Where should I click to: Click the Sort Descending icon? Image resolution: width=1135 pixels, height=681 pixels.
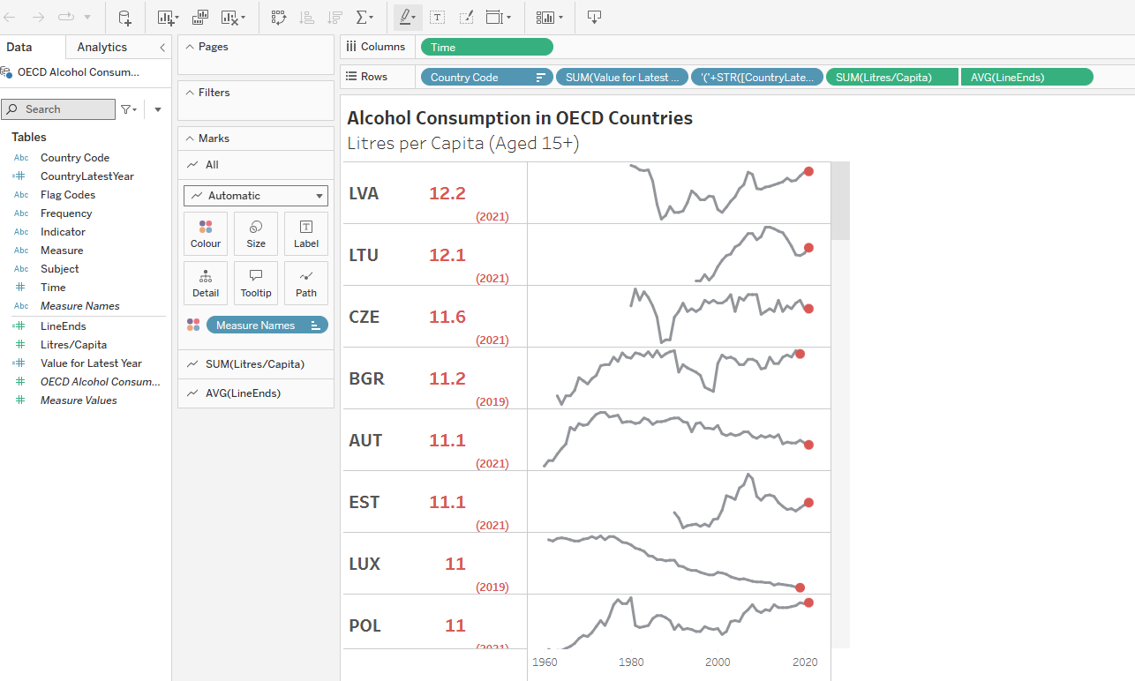coord(335,17)
